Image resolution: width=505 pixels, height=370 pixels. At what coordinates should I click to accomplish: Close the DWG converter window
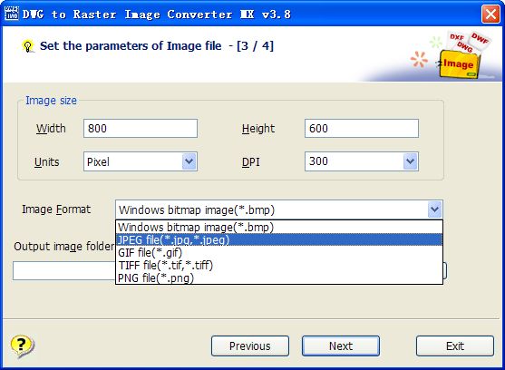click(x=490, y=15)
